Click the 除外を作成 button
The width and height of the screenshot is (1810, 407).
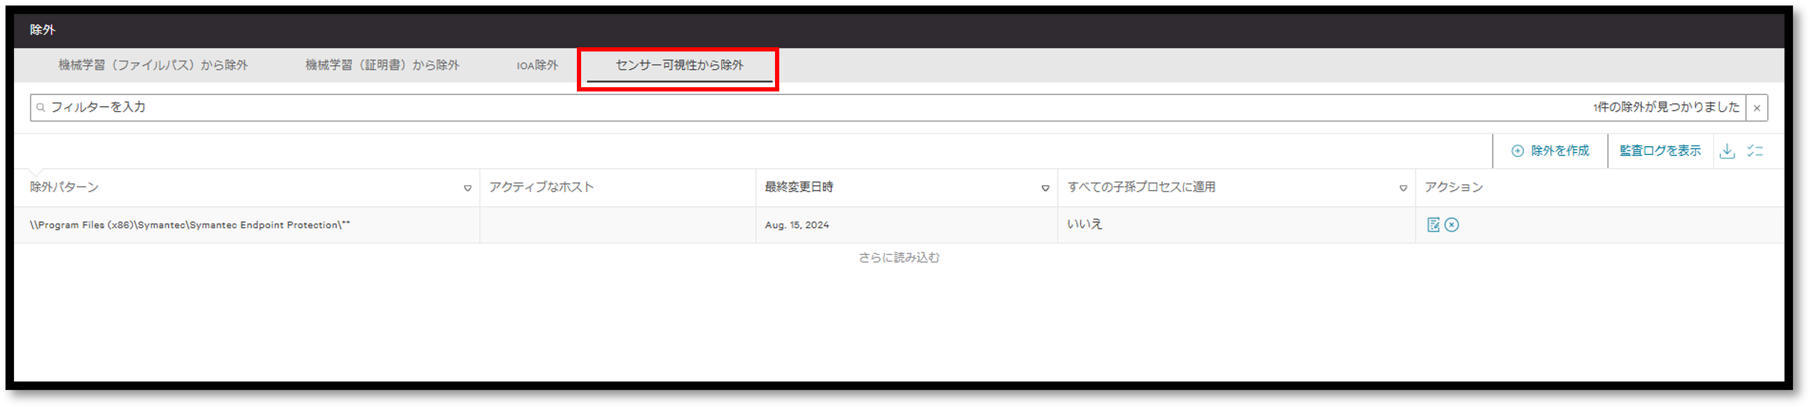(x=1550, y=151)
